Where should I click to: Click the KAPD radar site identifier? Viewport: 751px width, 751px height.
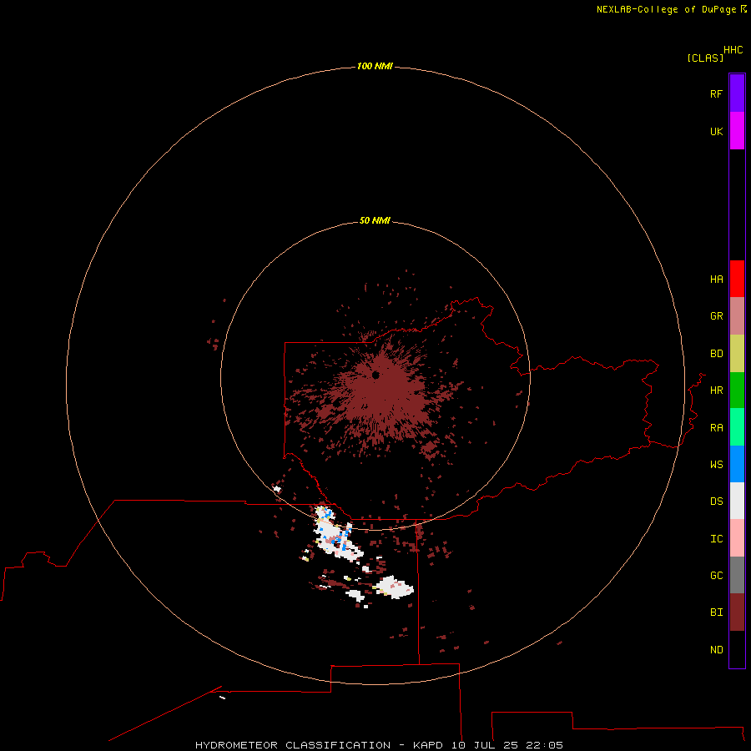(x=428, y=745)
